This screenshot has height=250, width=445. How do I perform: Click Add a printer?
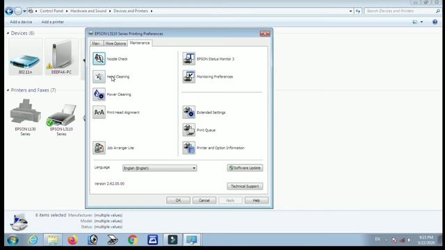[53, 22]
